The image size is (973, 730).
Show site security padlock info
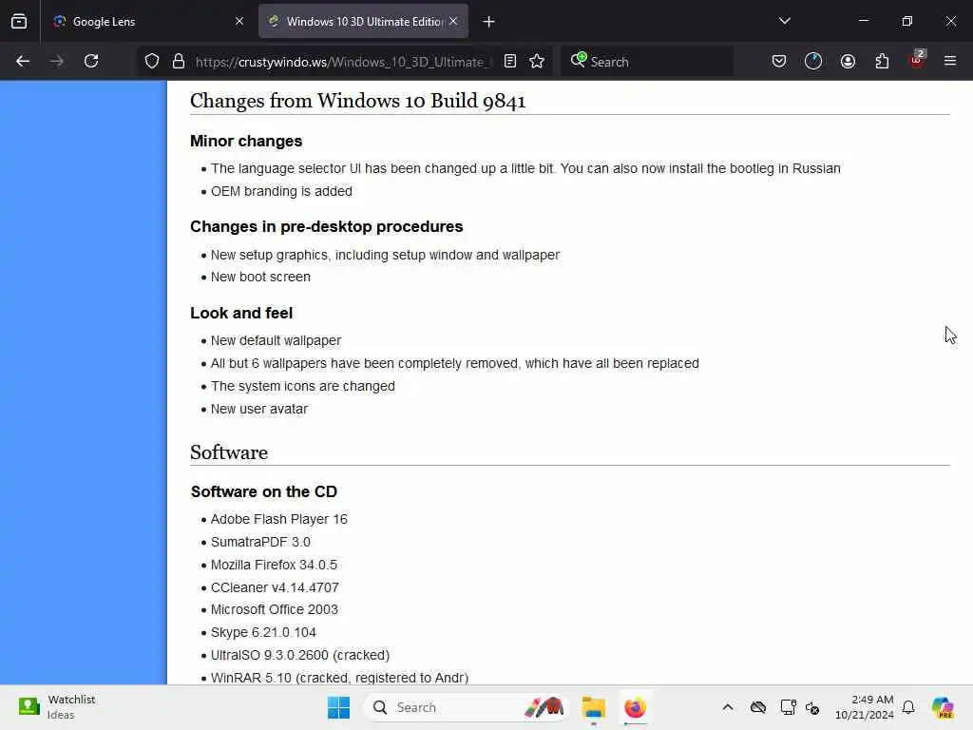coord(179,61)
